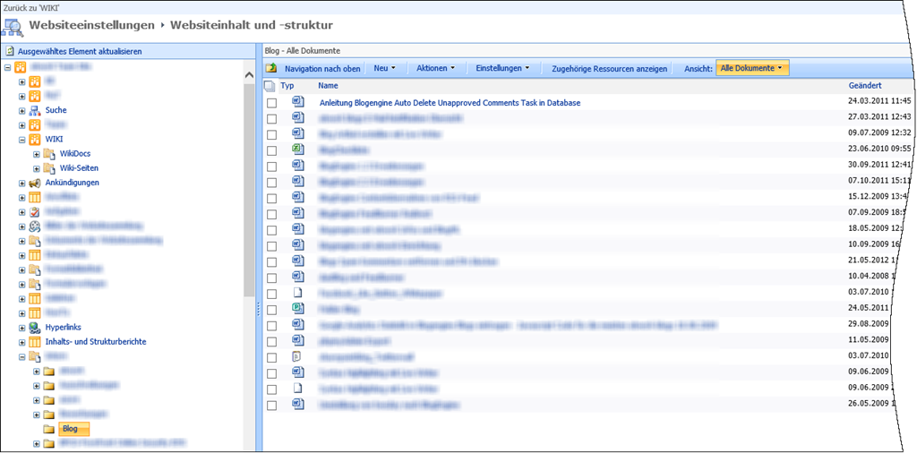
Task: Tick the checkbox for the 27.03.2011 document
Action: [x=271, y=118]
